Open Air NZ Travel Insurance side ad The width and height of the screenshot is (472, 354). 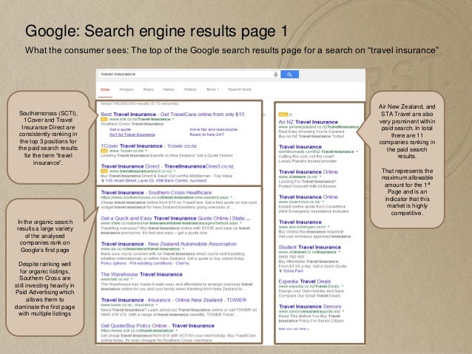pos(309,122)
